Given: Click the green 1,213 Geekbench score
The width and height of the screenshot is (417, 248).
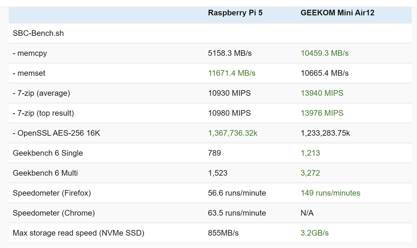Looking at the screenshot, I should tap(310, 153).
